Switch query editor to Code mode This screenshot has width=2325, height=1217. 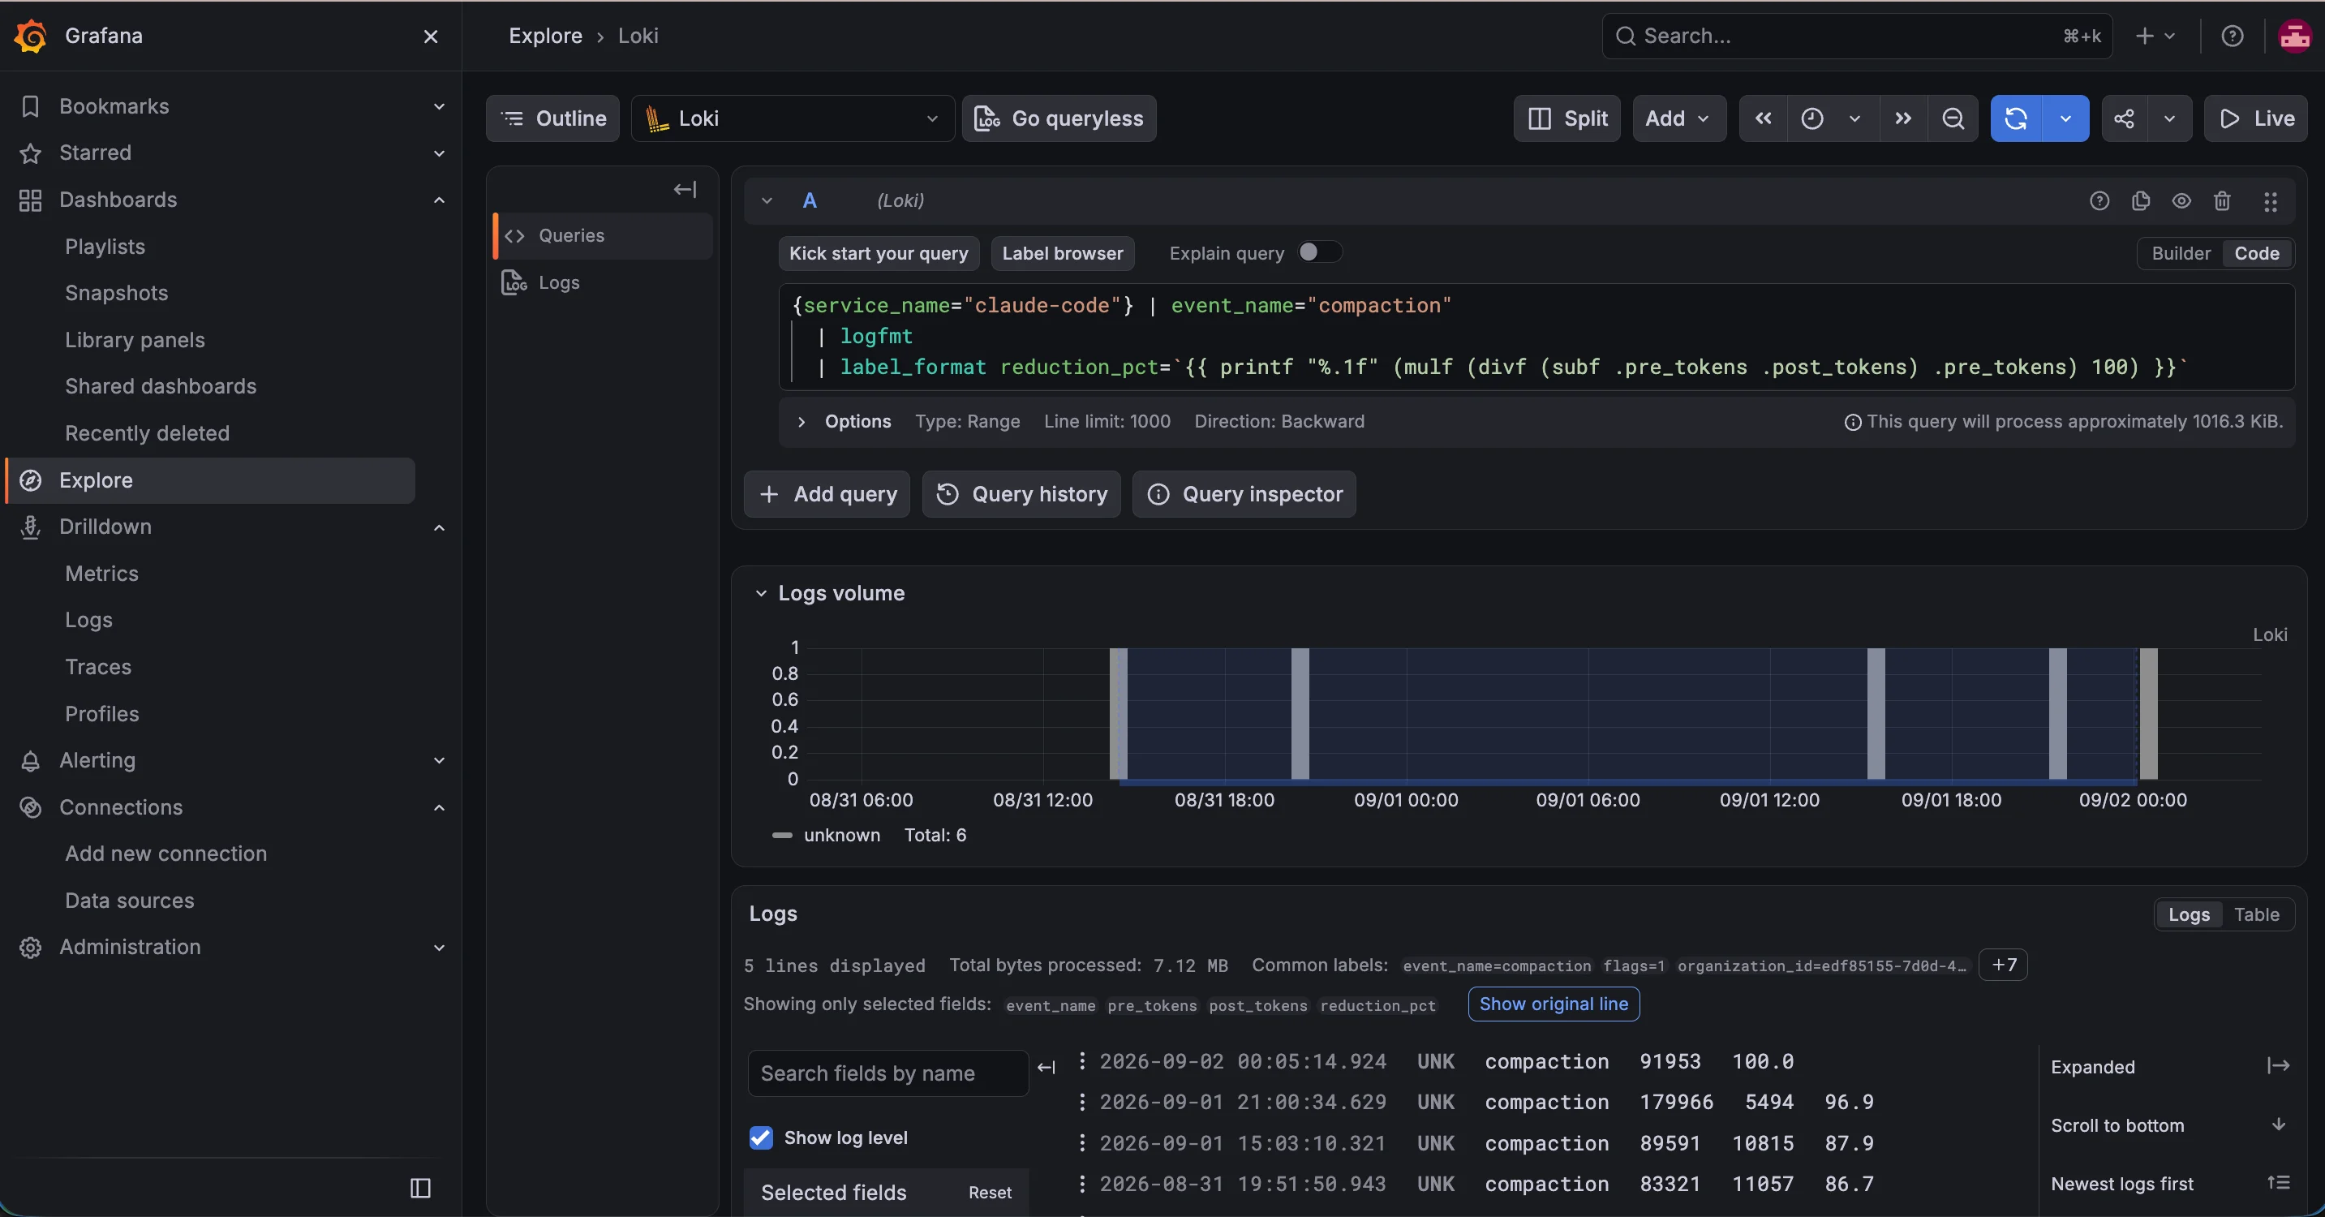pos(2256,254)
